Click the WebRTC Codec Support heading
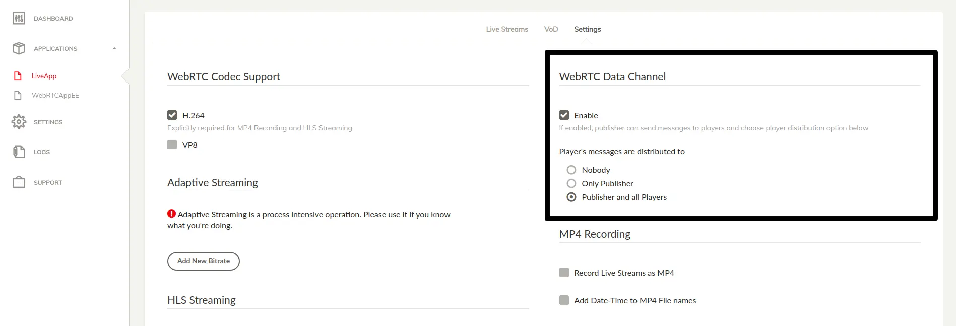 coord(224,77)
